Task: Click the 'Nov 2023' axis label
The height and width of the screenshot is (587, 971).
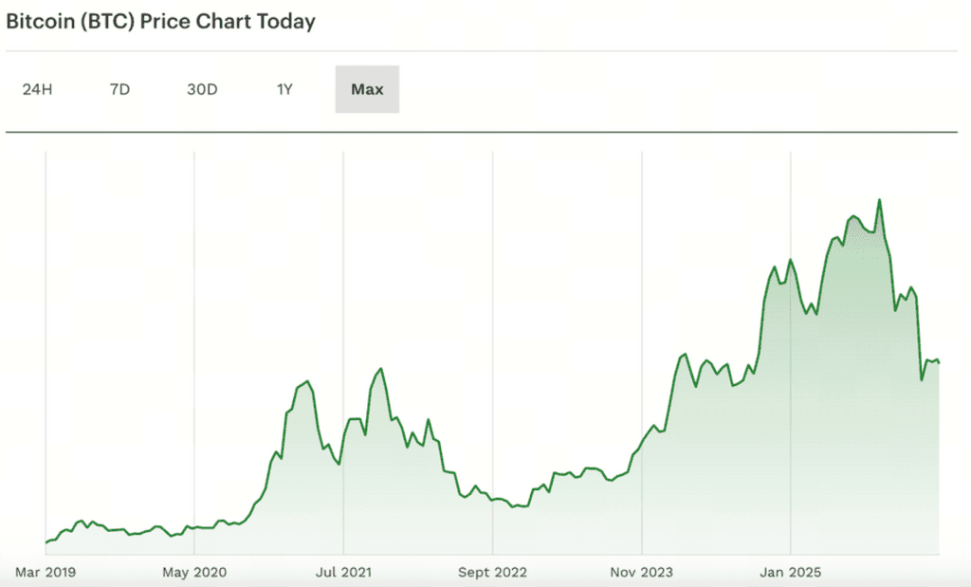Action: 642,572
